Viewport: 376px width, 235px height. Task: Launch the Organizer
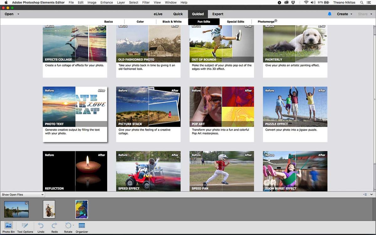pyautogui.click(x=81, y=225)
